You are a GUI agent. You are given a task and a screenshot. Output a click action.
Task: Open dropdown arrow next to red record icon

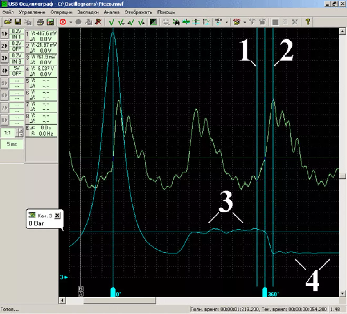71,22
